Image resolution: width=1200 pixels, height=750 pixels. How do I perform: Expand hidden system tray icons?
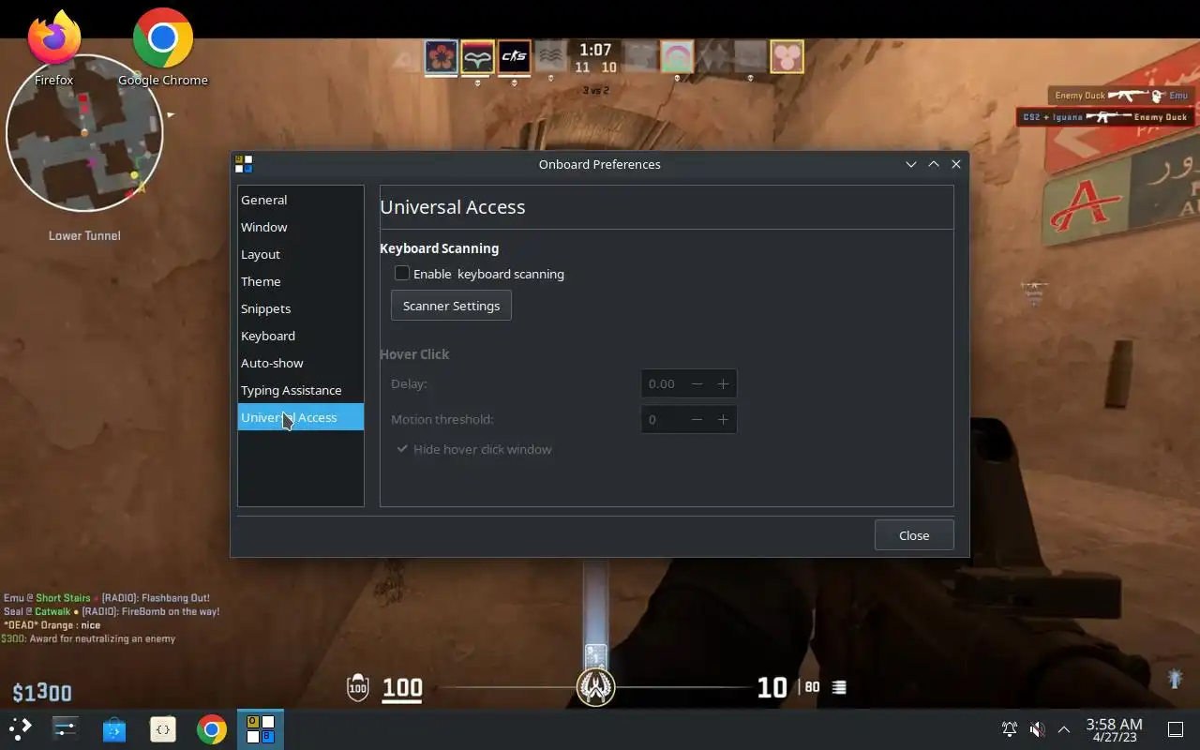[1064, 728]
